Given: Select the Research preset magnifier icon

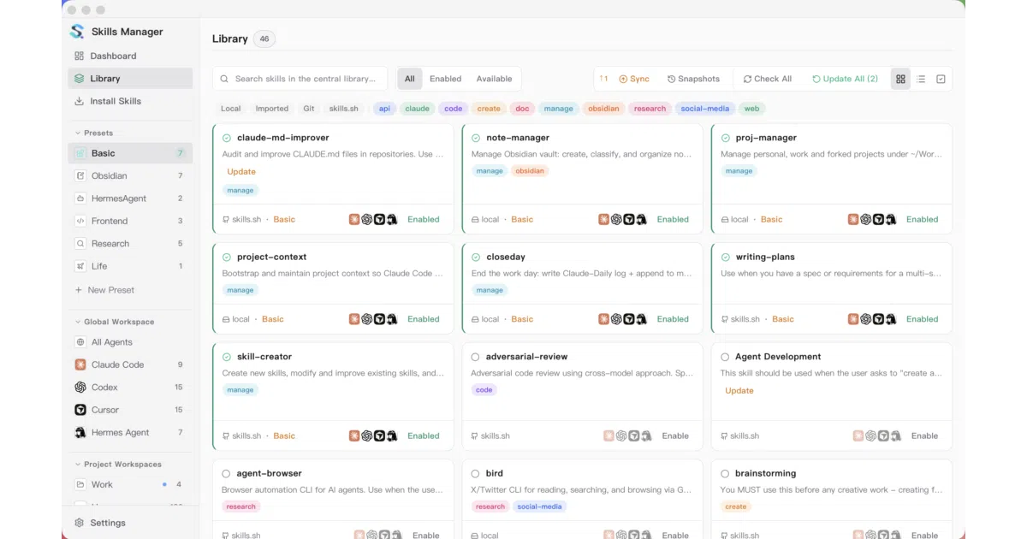Looking at the screenshot, I should (x=80, y=244).
